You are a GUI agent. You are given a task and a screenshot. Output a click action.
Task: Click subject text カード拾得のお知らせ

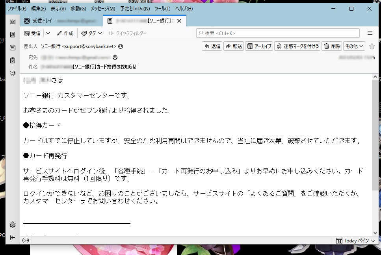click(116, 67)
